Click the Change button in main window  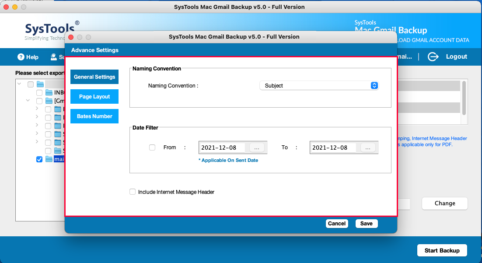coord(445,203)
